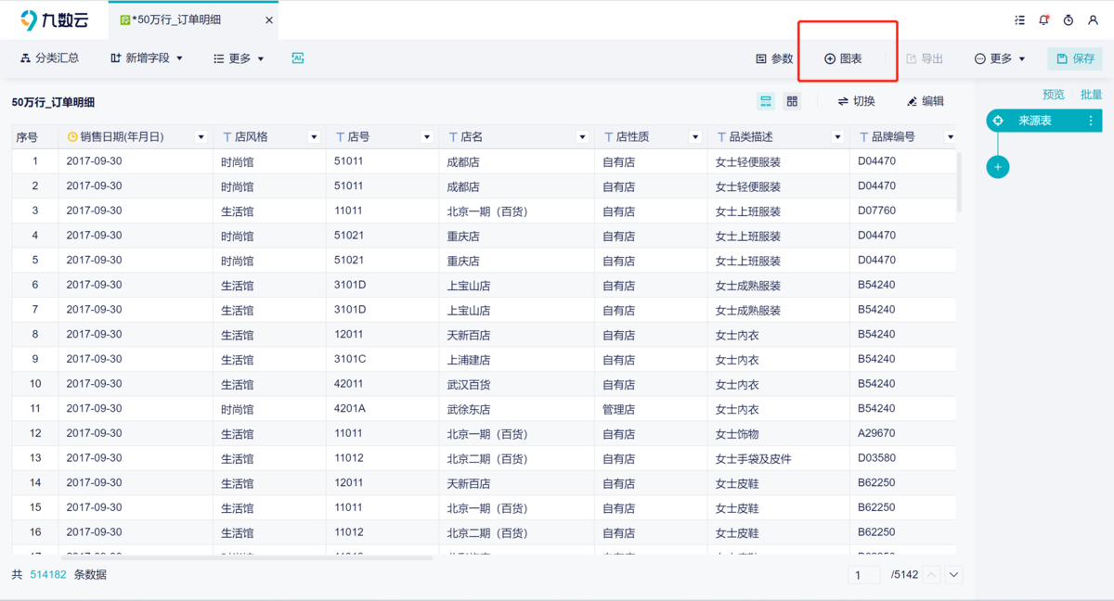Click 切换 to switch the table
Viewport: 1114px width, 601px height.
click(856, 101)
